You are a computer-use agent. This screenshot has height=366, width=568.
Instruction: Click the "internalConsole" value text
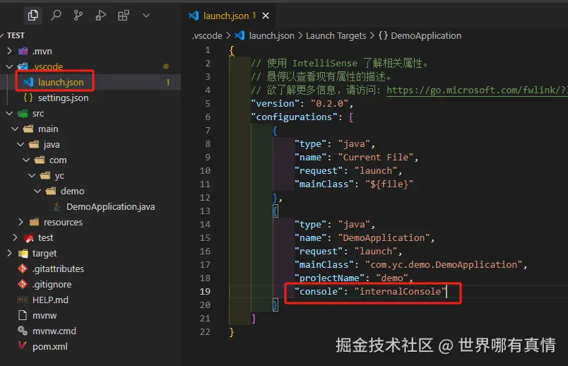click(x=400, y=291)
